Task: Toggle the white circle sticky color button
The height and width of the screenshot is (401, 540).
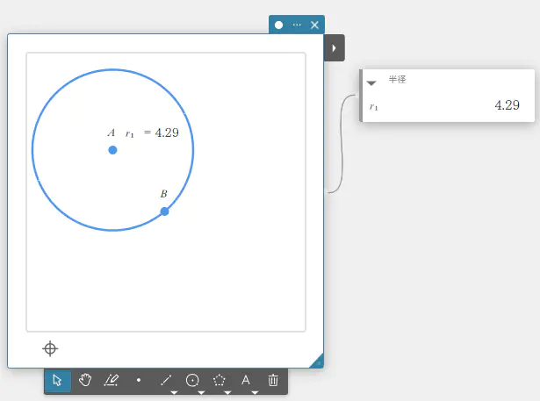Action: click(x=279, y=25)
